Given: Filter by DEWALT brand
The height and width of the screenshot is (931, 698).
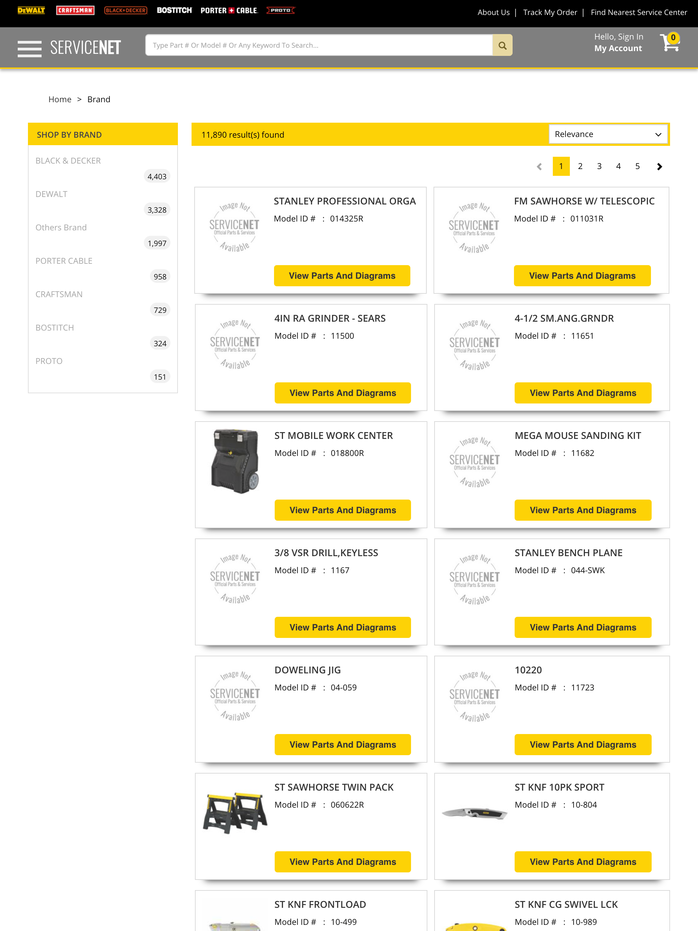Looking at the screenshot, I should (x=51, y=194).
